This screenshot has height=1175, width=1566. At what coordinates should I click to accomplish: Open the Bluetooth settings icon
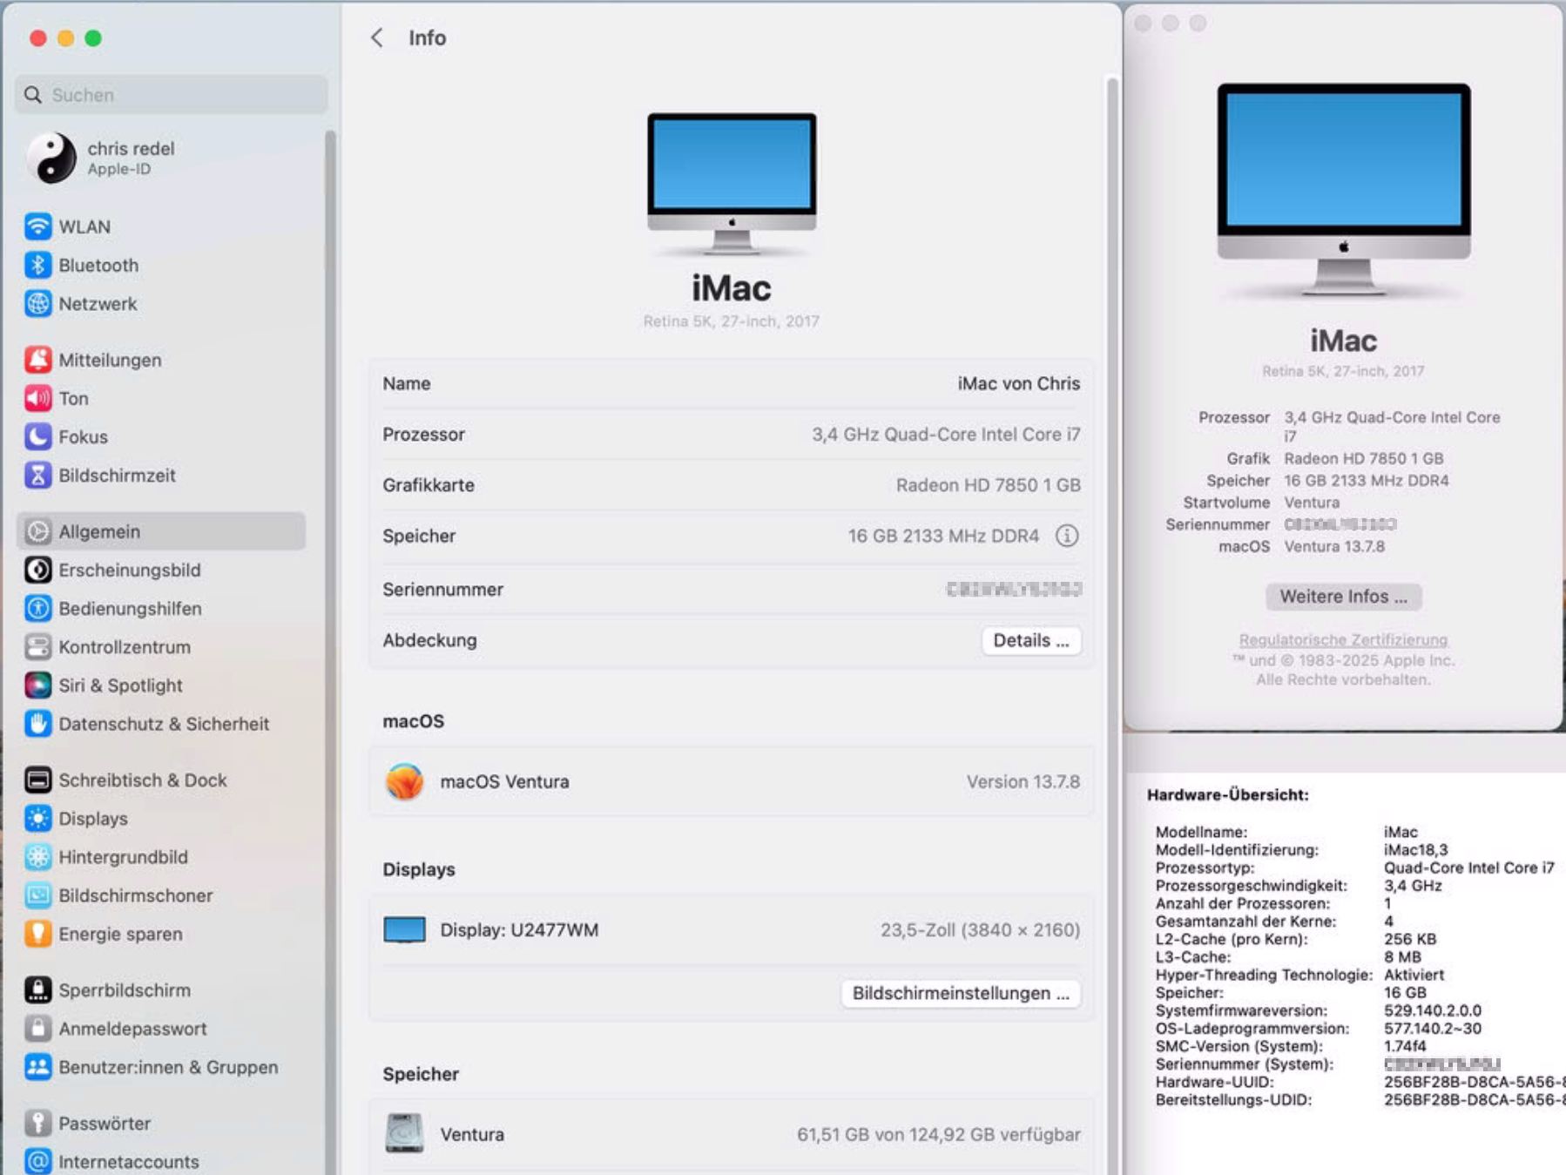37,265
